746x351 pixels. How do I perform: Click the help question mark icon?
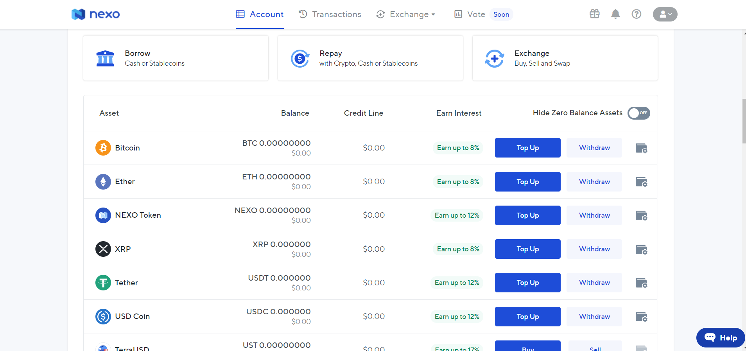click(x=637, y=14)
